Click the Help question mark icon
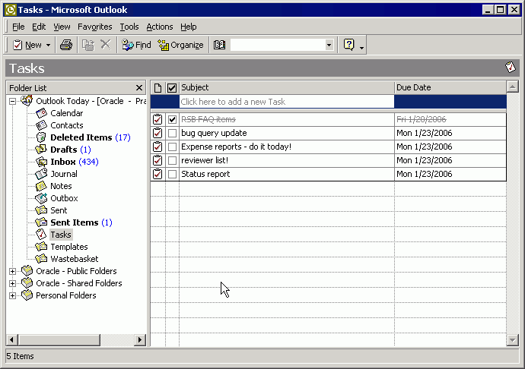The width and height of the screenshot is (525, 369). click(x=349, y=45)
